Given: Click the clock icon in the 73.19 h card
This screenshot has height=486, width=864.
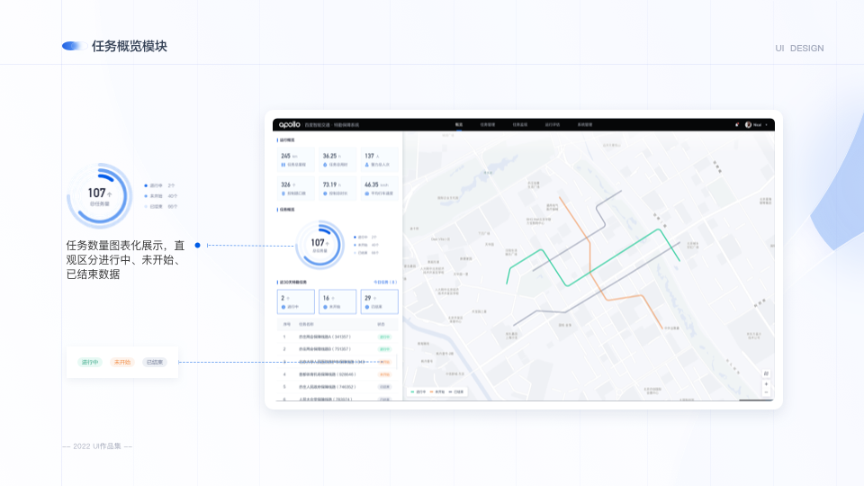Looking at the screenshot, I should point(325,193).
